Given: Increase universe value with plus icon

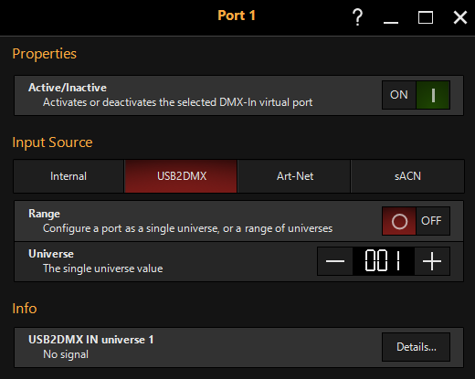Looking at the screenshot, I should coord(432,261).
